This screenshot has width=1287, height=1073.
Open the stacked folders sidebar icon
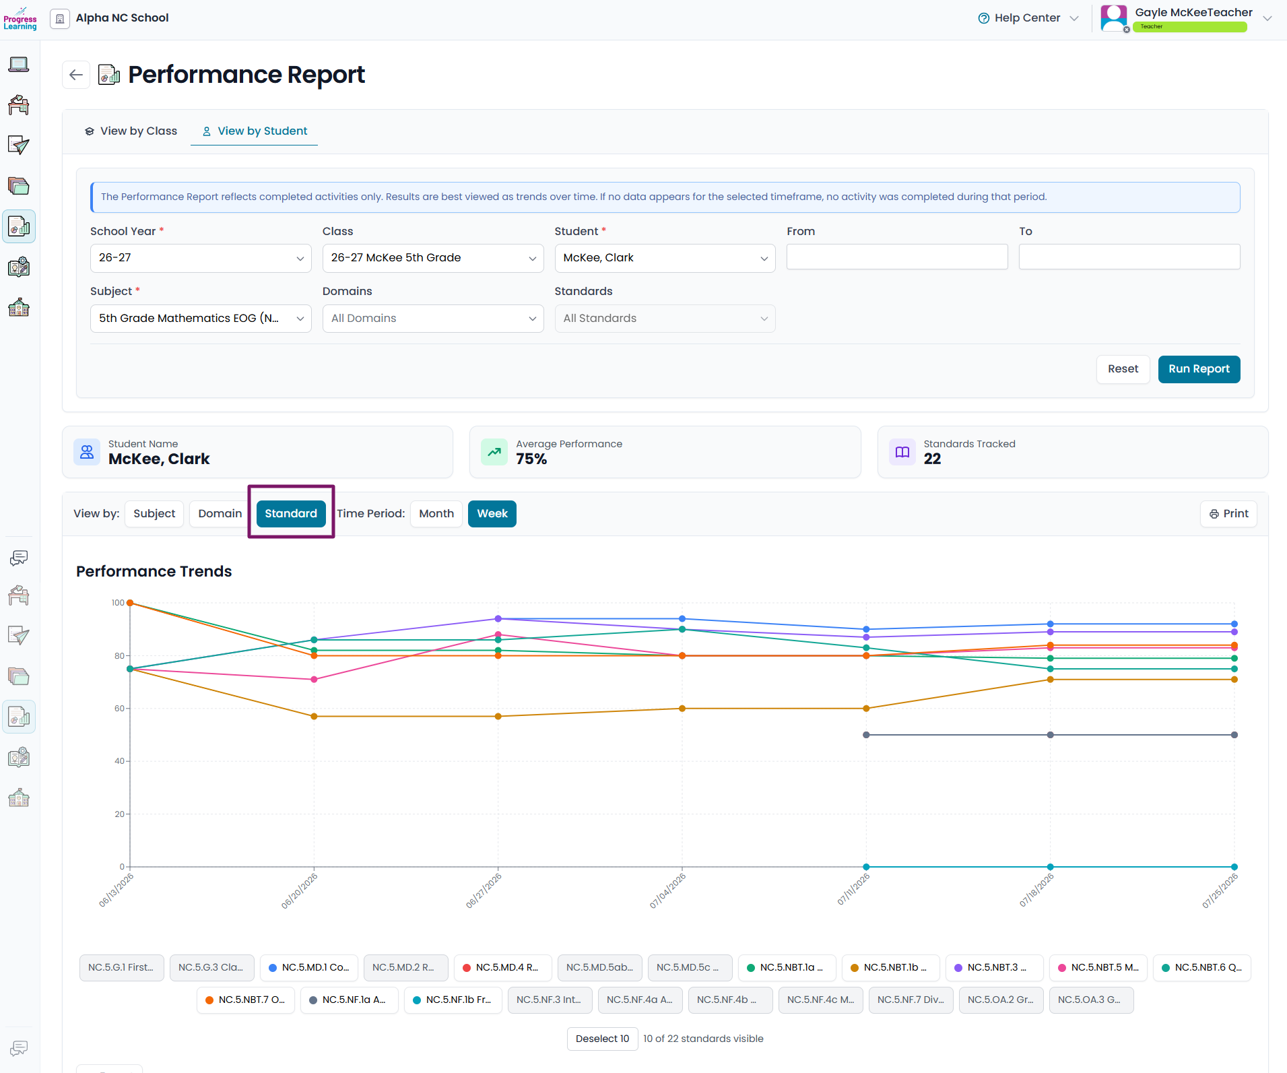coord(19,186)
